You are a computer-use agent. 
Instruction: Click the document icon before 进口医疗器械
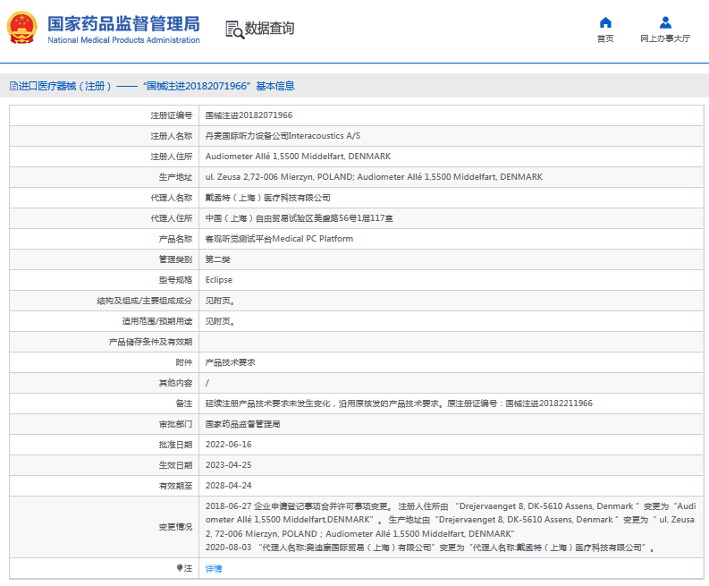pos(13,86)
